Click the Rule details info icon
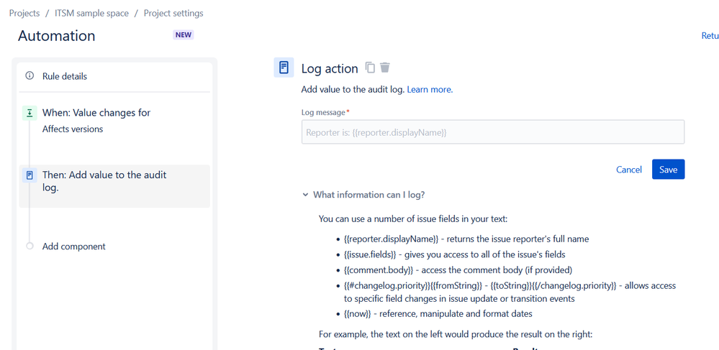This screenshot has height=350, width=719. (x=30, y=76)
